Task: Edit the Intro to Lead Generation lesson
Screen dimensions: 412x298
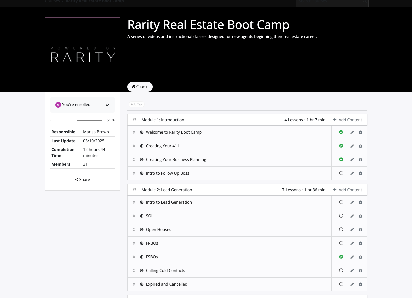Action: click(x=352, y=202)
